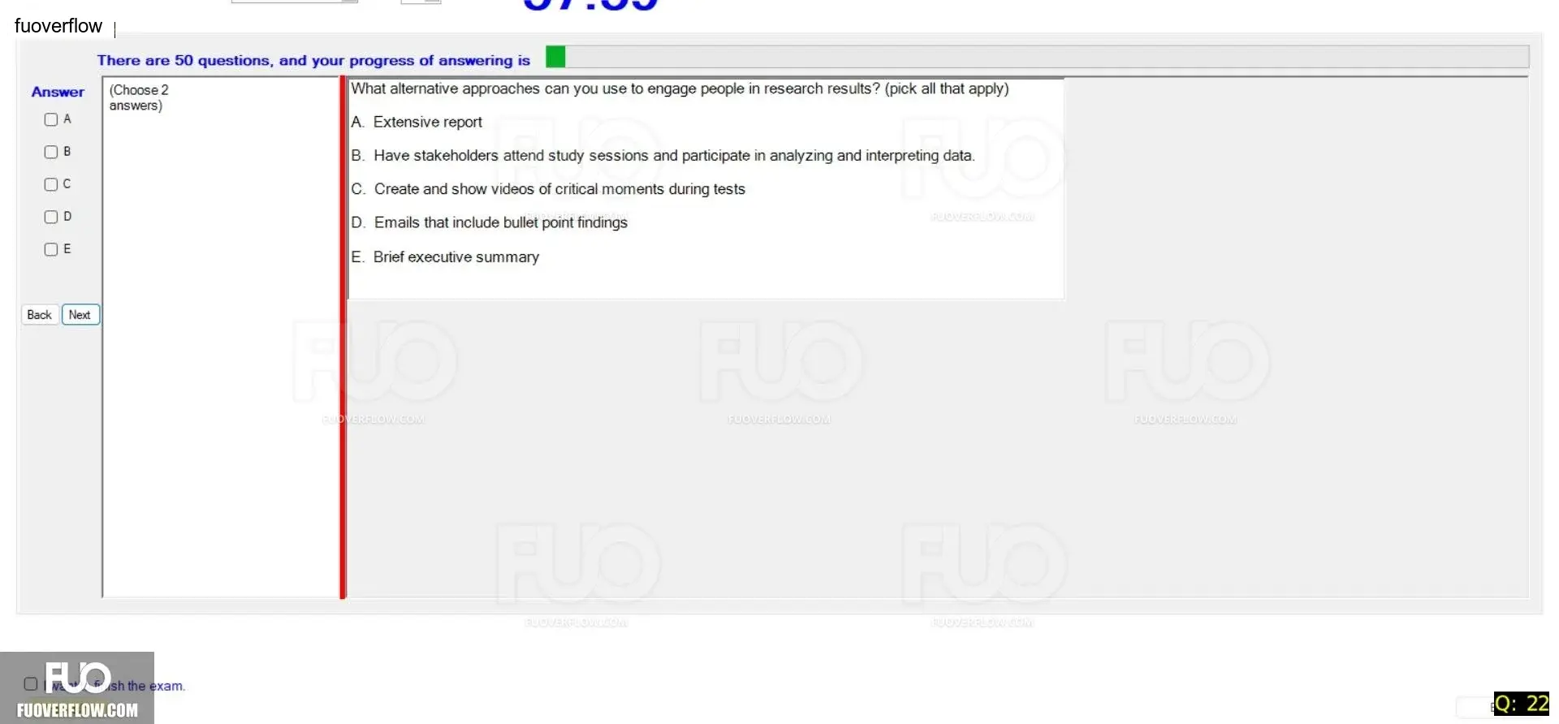Click option C about showing videos
The height and width of the screenshot is (724, 1559).
pyautogui.click(x=548, y=189)
